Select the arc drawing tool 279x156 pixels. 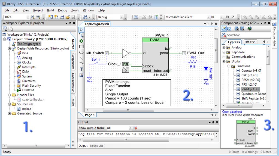[x=81, y=64]
